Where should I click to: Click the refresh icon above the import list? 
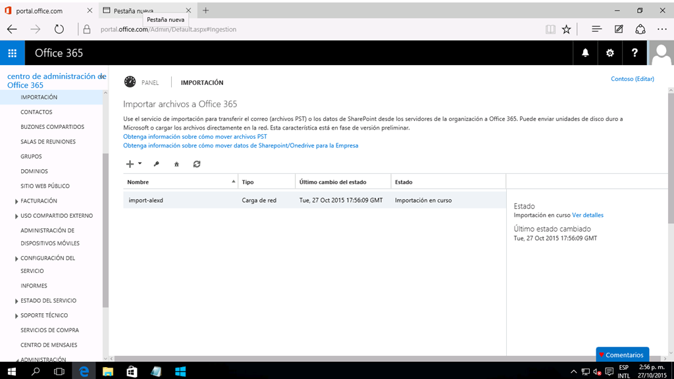point(197,164)
